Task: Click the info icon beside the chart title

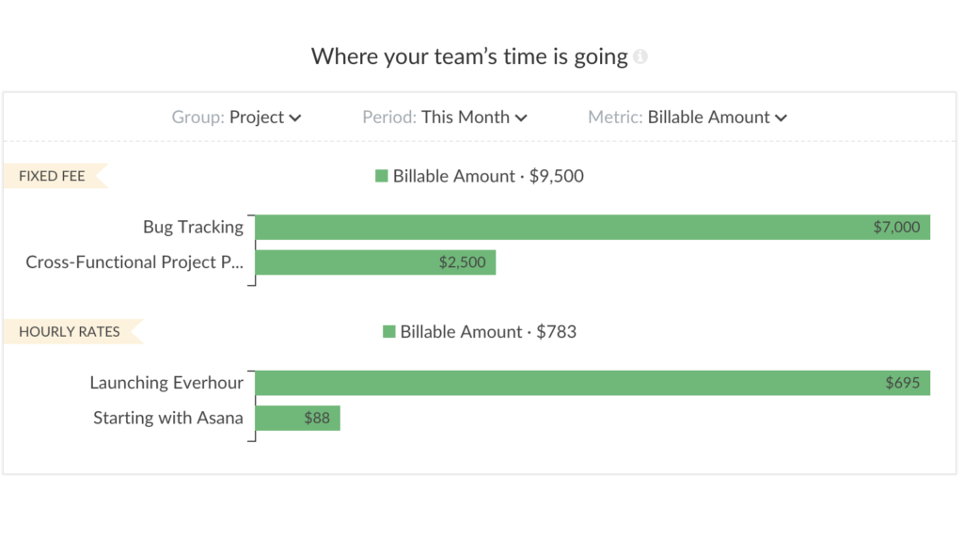Action: 642,55
